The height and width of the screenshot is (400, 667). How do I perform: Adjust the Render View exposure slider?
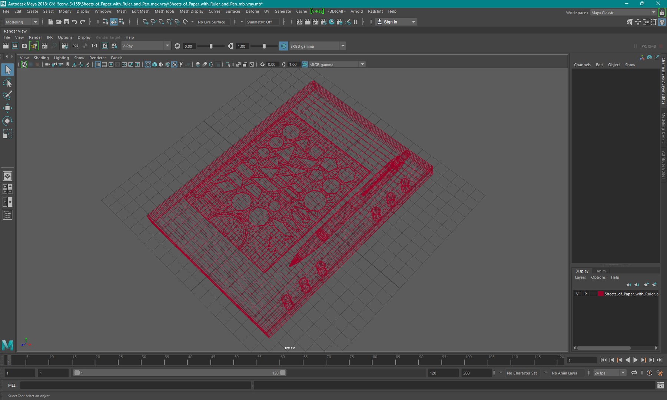click(211, 46)
